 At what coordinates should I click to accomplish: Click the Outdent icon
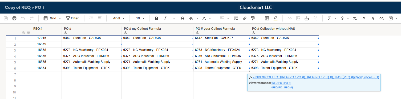(x=91, y=18)
